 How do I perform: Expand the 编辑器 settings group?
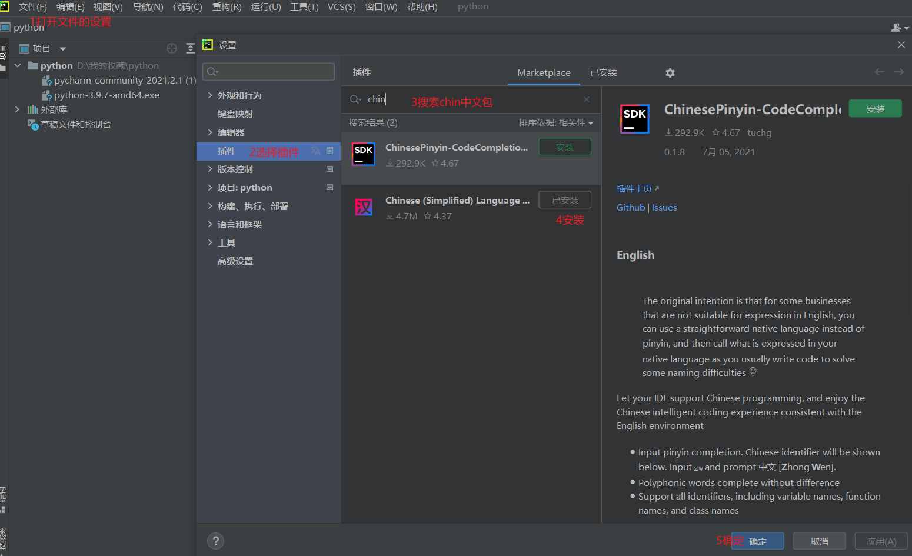tap(210, 132)
